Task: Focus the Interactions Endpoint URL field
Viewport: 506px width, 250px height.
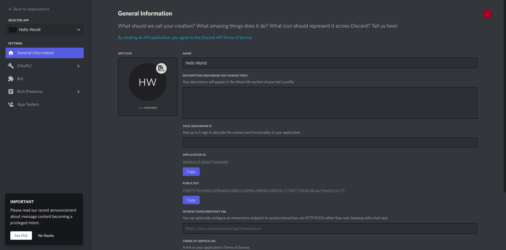Action: [x=330, y=228]
